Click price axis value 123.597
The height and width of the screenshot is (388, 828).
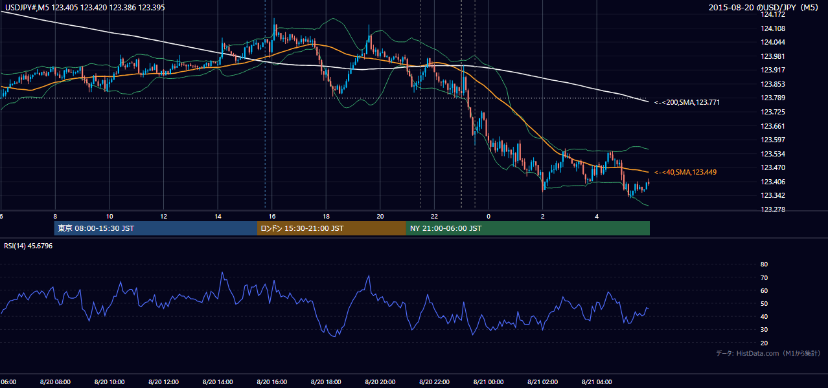(x=774, y=140)
